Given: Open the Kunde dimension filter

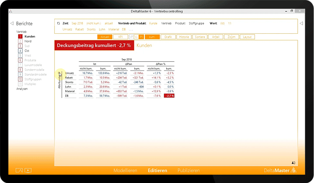Looking at the screenshot, I should click(153, 23).
